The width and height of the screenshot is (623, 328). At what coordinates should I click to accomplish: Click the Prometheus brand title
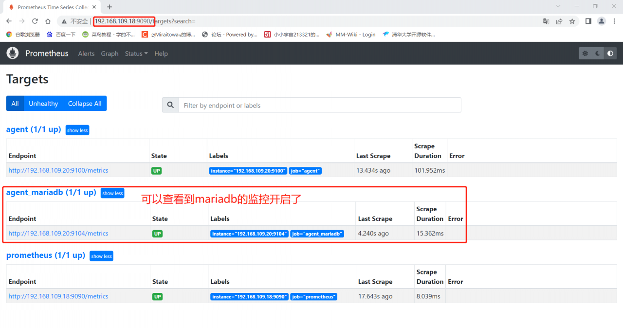(47, 54)
